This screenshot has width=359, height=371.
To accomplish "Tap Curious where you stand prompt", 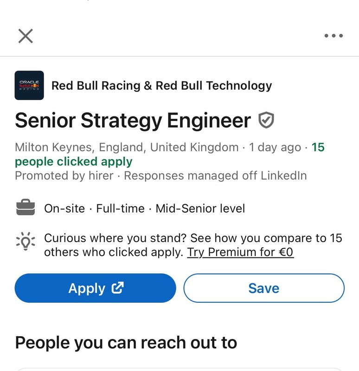I will pyautogui.click(x=193, y=245).
